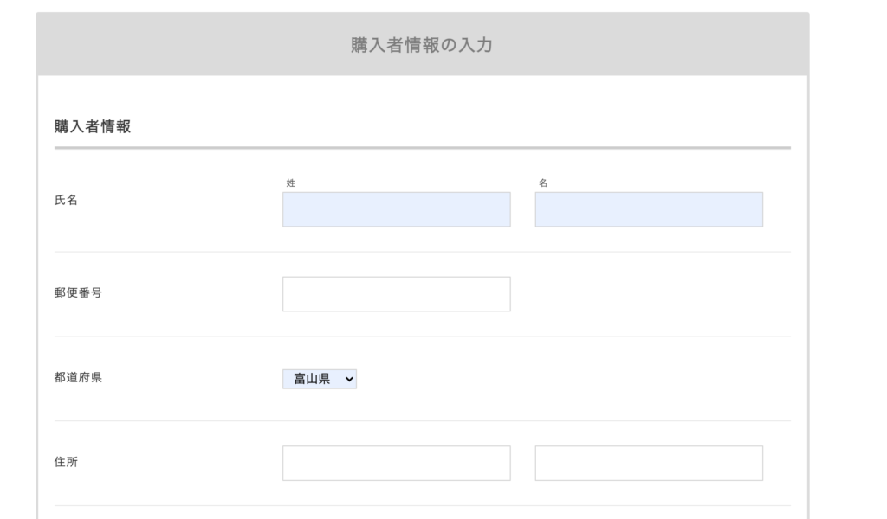Click the separator line below the 都道府県 row
887x519 pixels.
[x=422, y=421]
